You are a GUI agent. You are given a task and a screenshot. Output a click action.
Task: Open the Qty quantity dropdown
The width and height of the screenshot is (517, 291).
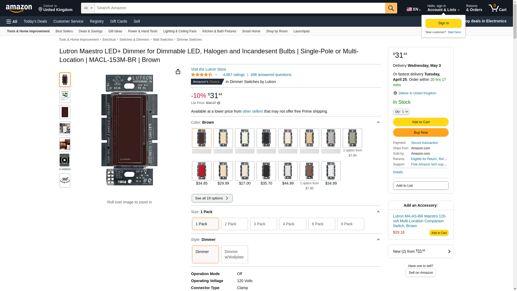click(x=401, y=112)
